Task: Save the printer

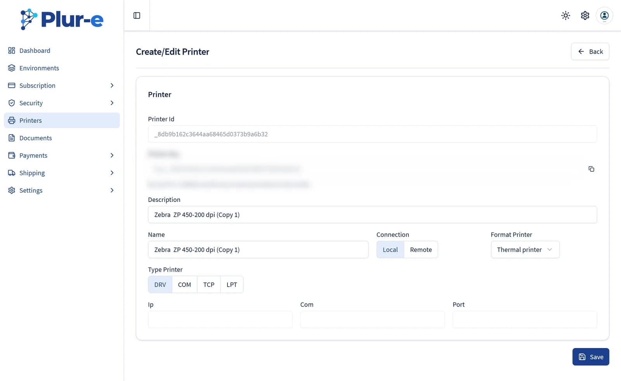Action: click(x=591, y=357)
